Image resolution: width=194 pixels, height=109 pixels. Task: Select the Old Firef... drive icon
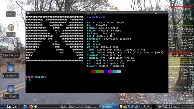(11, 92)
